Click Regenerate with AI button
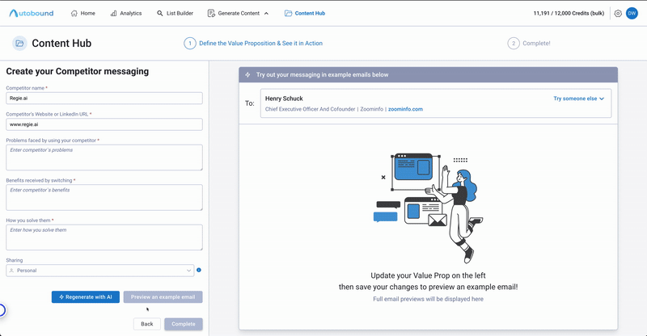 (x=86, y=297)
